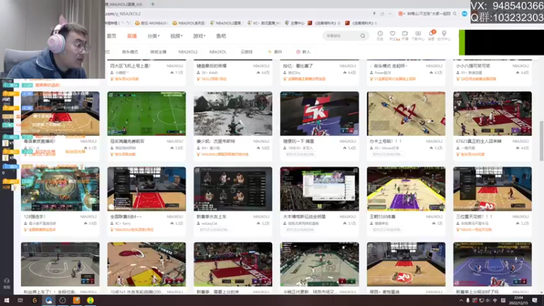
Task: Open the purple-yellow court thumbnail above 王朝55训练赛
Action: (x=406, y=189)
